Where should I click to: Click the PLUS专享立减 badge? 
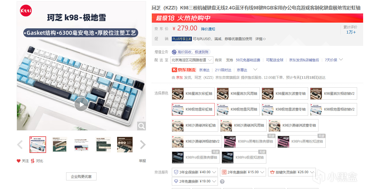(x=182, y=39)
